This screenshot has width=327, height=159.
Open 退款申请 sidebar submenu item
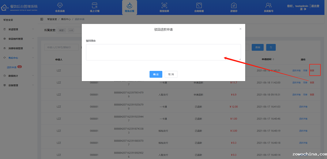pos(12,67)
